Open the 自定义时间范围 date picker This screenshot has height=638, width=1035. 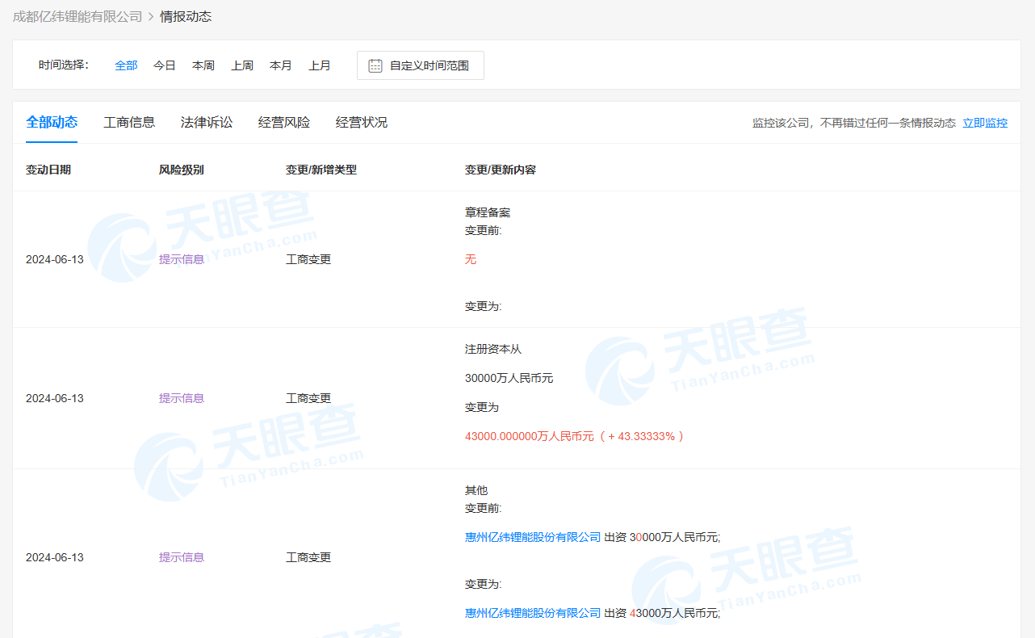tap(421, 65)
